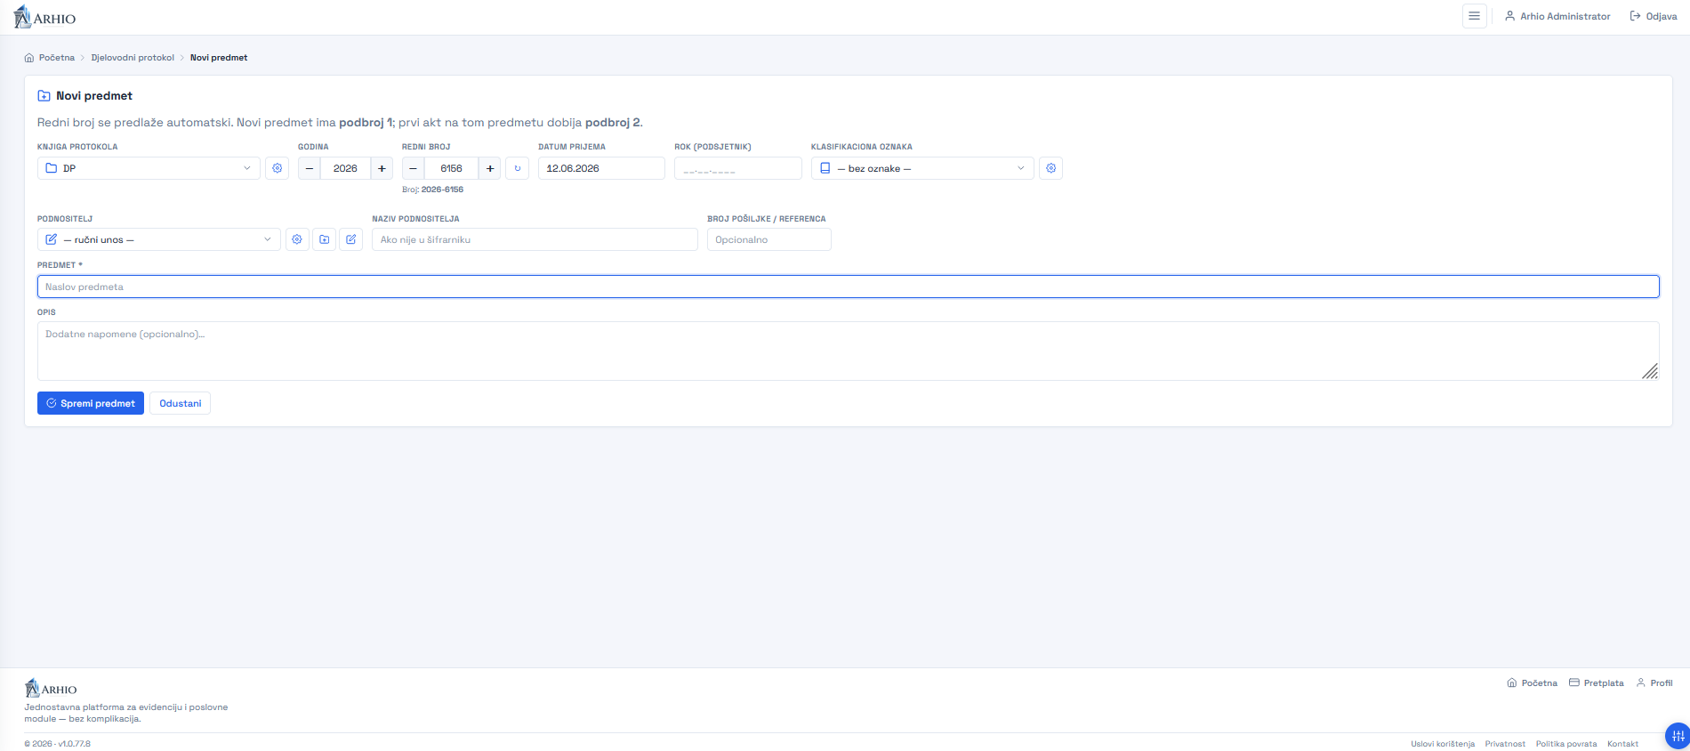Click the Spremi predmet button

pyautogui.click(x=91, y=403)
